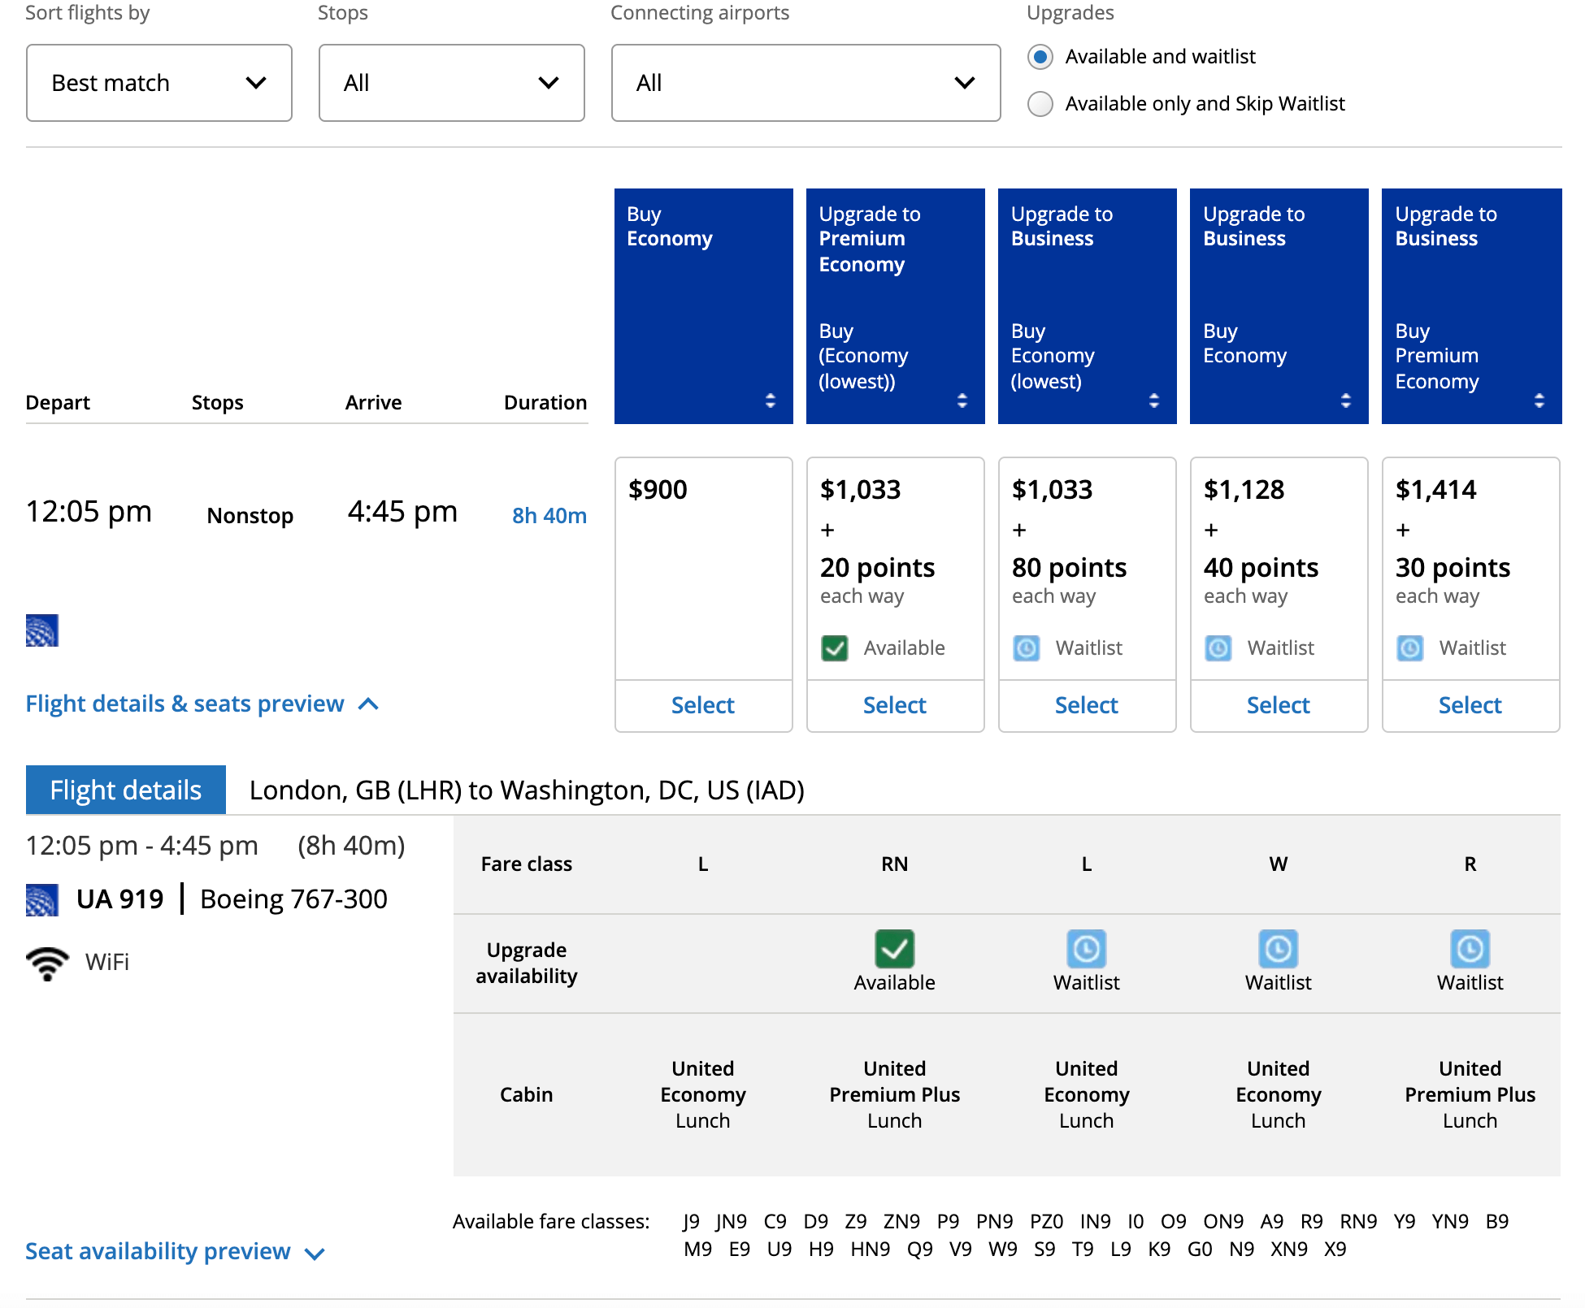The image size is (1585, 1308).
Task: Click the Waitlist clock icon under fare class W
Action: 1278,948
